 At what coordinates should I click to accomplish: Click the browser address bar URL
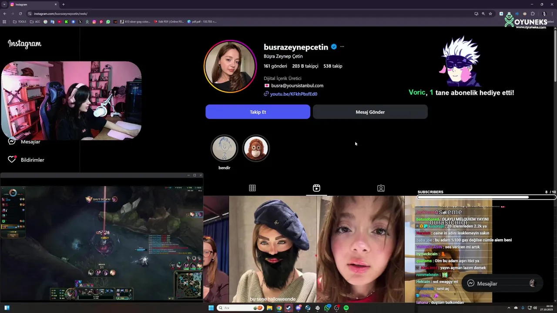(x=60, y=13)
